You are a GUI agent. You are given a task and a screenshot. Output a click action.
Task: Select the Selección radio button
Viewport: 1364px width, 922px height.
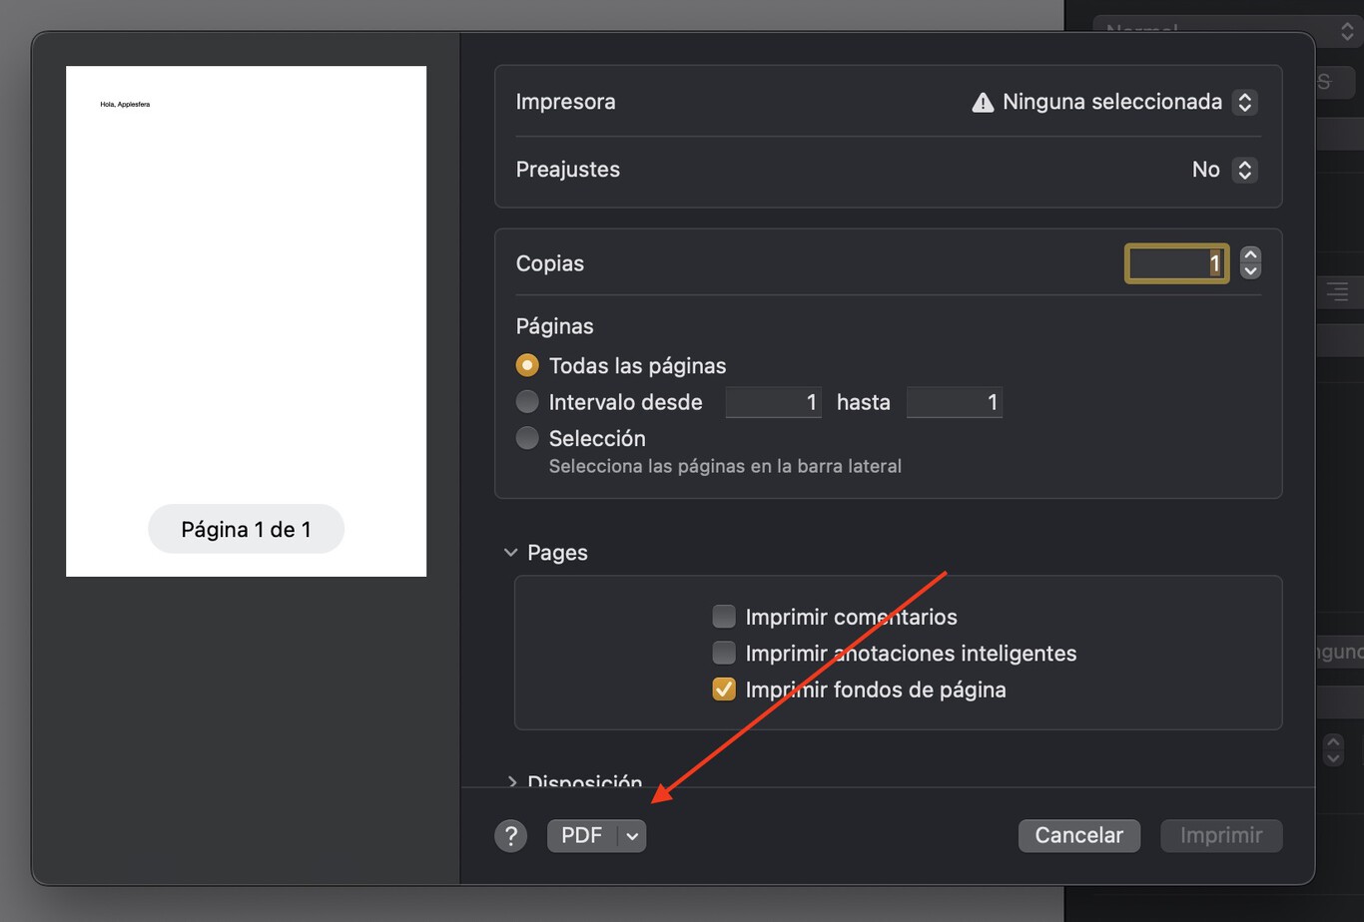(526, 437)
